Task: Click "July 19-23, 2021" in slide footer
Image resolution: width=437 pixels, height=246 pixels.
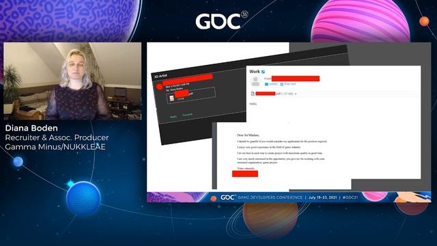Action: point(323,197)
